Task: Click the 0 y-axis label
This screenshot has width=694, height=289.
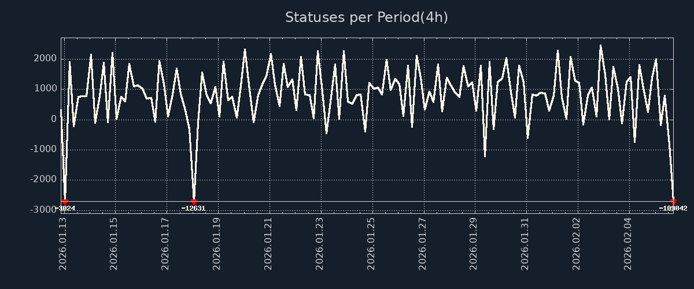Action: 54,119
